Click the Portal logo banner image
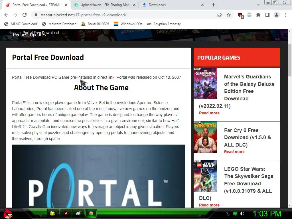Screen dimensions: 292x219 pos(98,176)
